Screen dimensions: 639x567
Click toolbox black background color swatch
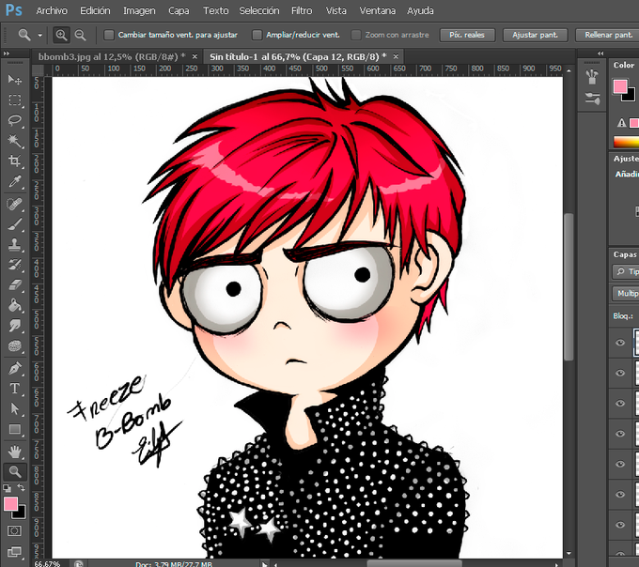coord(22,514)
